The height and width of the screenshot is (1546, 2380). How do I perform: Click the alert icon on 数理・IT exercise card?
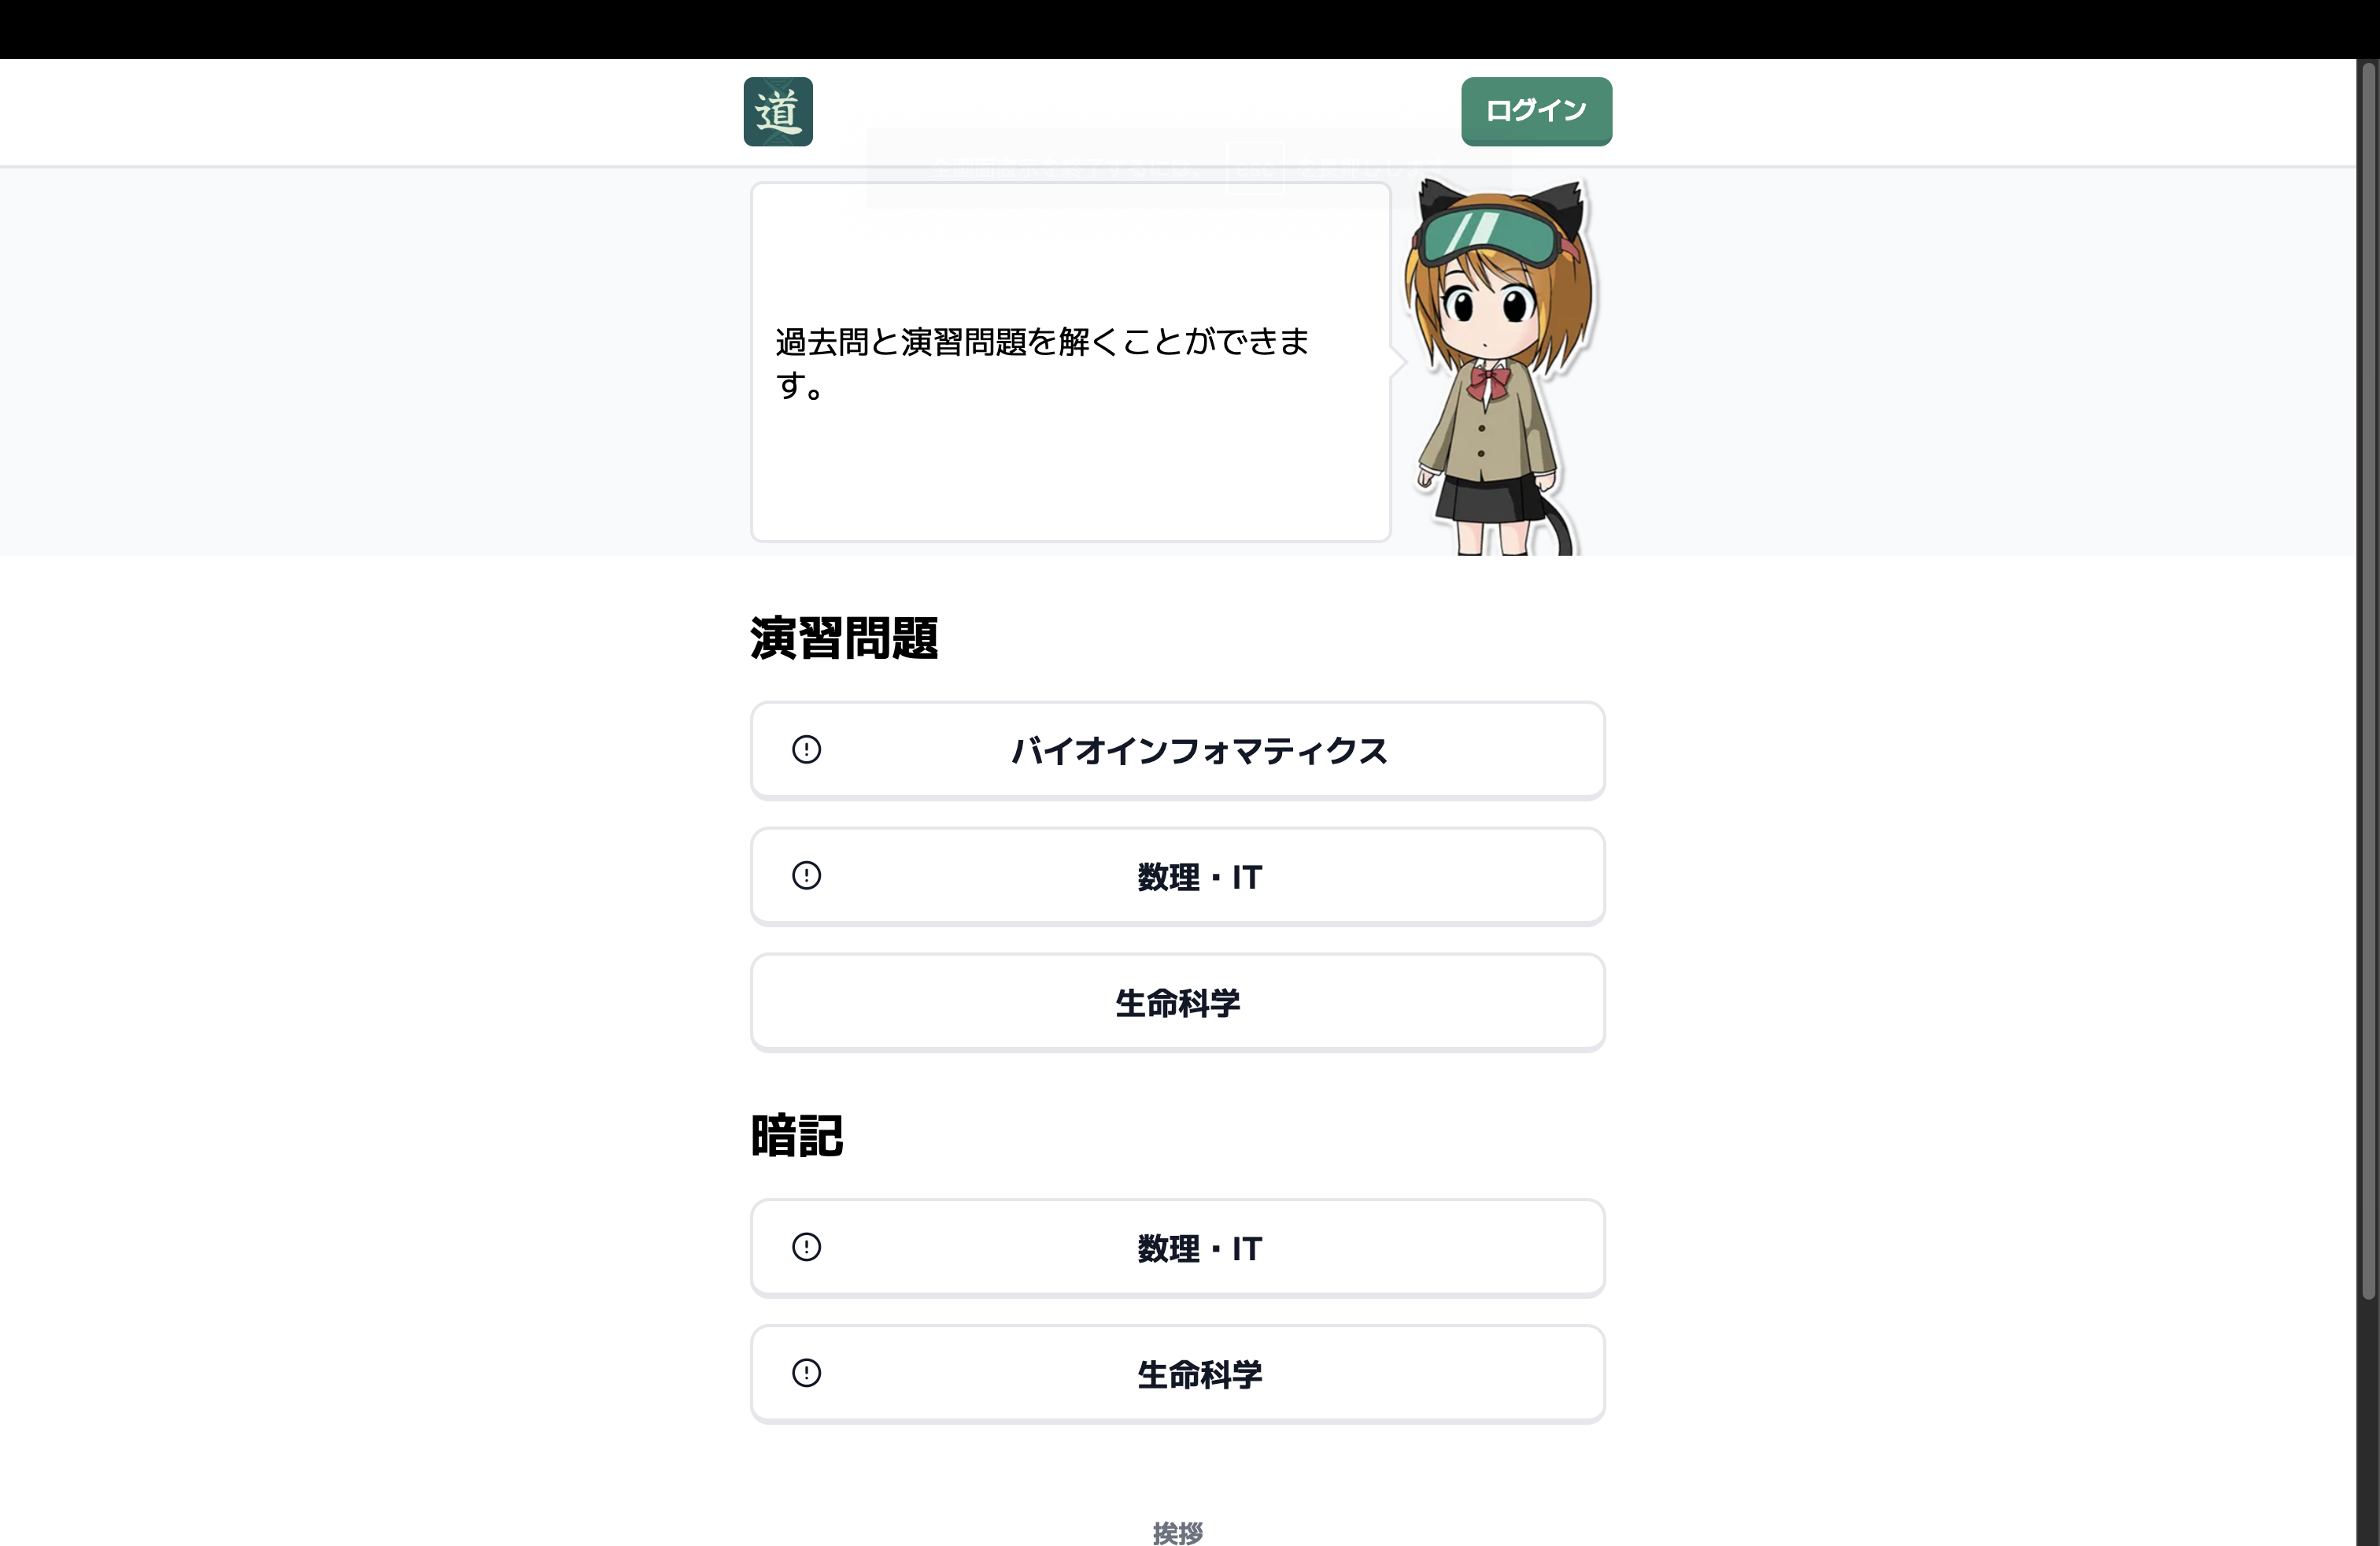(806, 876)
